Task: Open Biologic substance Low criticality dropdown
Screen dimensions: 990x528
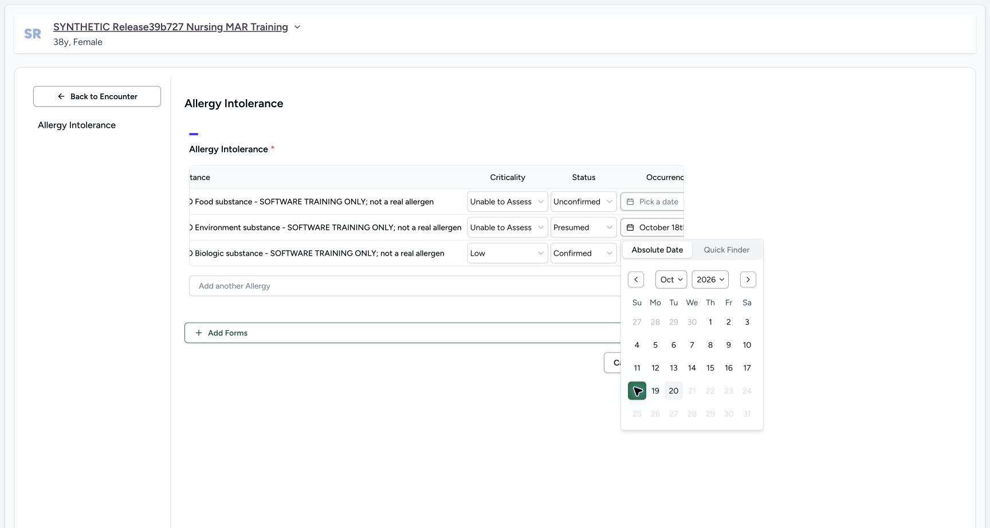Action: [507, 253]
